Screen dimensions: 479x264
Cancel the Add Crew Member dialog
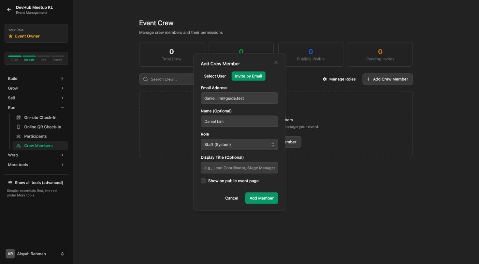pos(232,198)
